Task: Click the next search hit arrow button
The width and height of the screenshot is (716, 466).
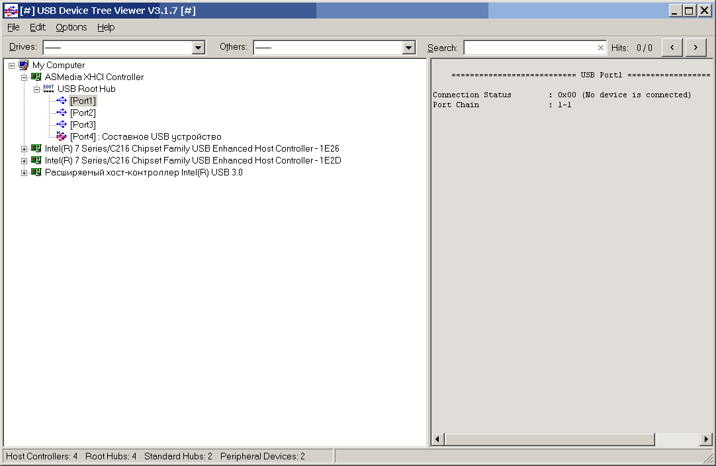Action: click(695, 47)
